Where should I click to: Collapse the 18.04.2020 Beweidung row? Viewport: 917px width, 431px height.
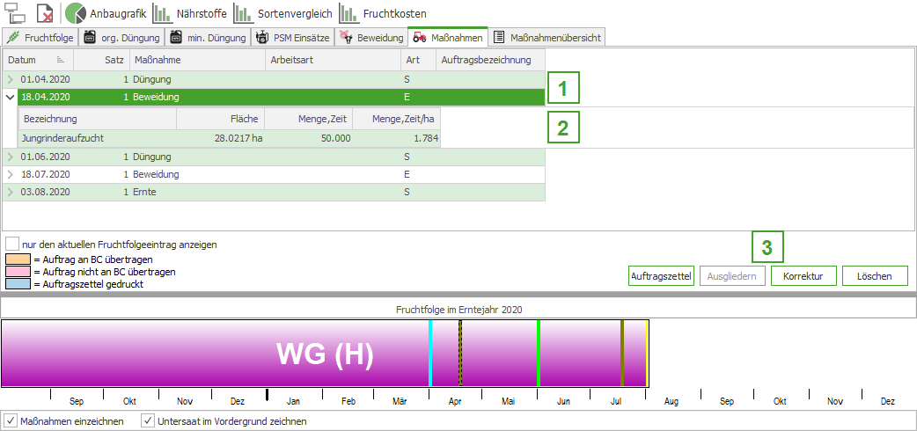point(11,97)
